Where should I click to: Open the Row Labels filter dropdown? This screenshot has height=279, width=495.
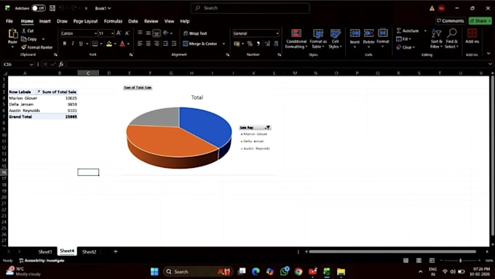coord(39,92)
